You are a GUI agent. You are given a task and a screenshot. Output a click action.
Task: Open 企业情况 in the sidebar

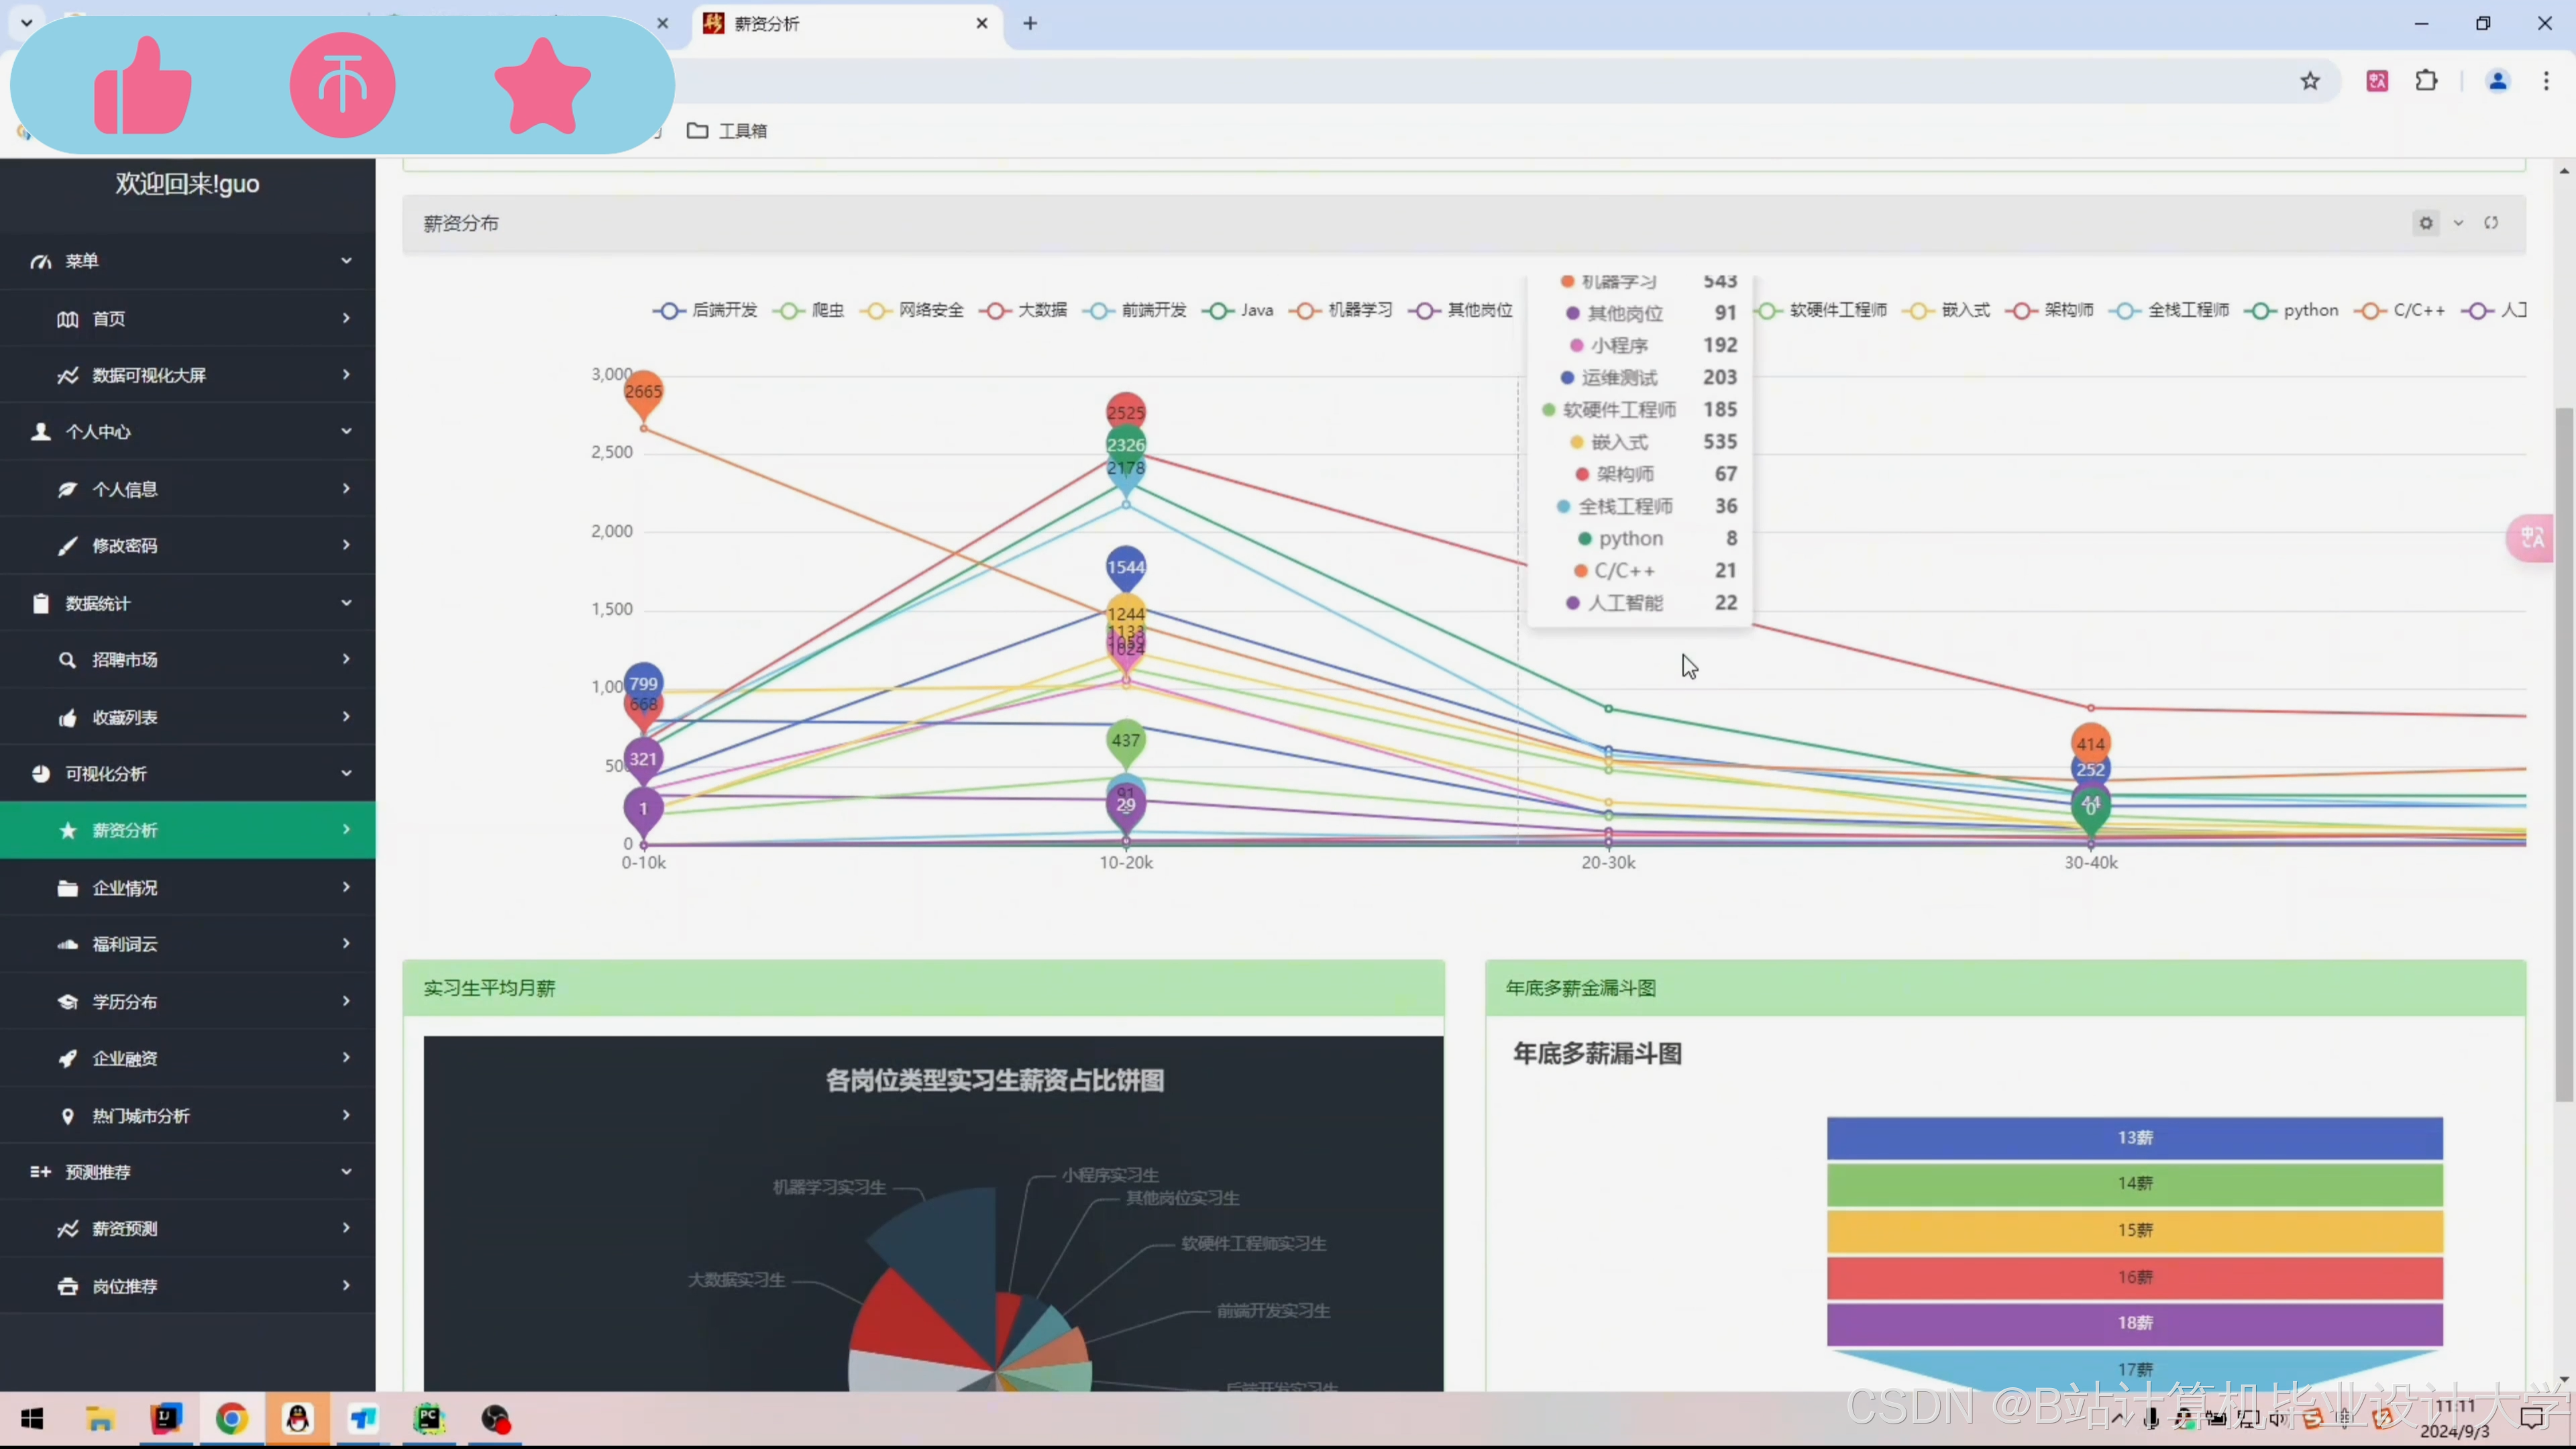pyautogui.click(x=125, y=888)
